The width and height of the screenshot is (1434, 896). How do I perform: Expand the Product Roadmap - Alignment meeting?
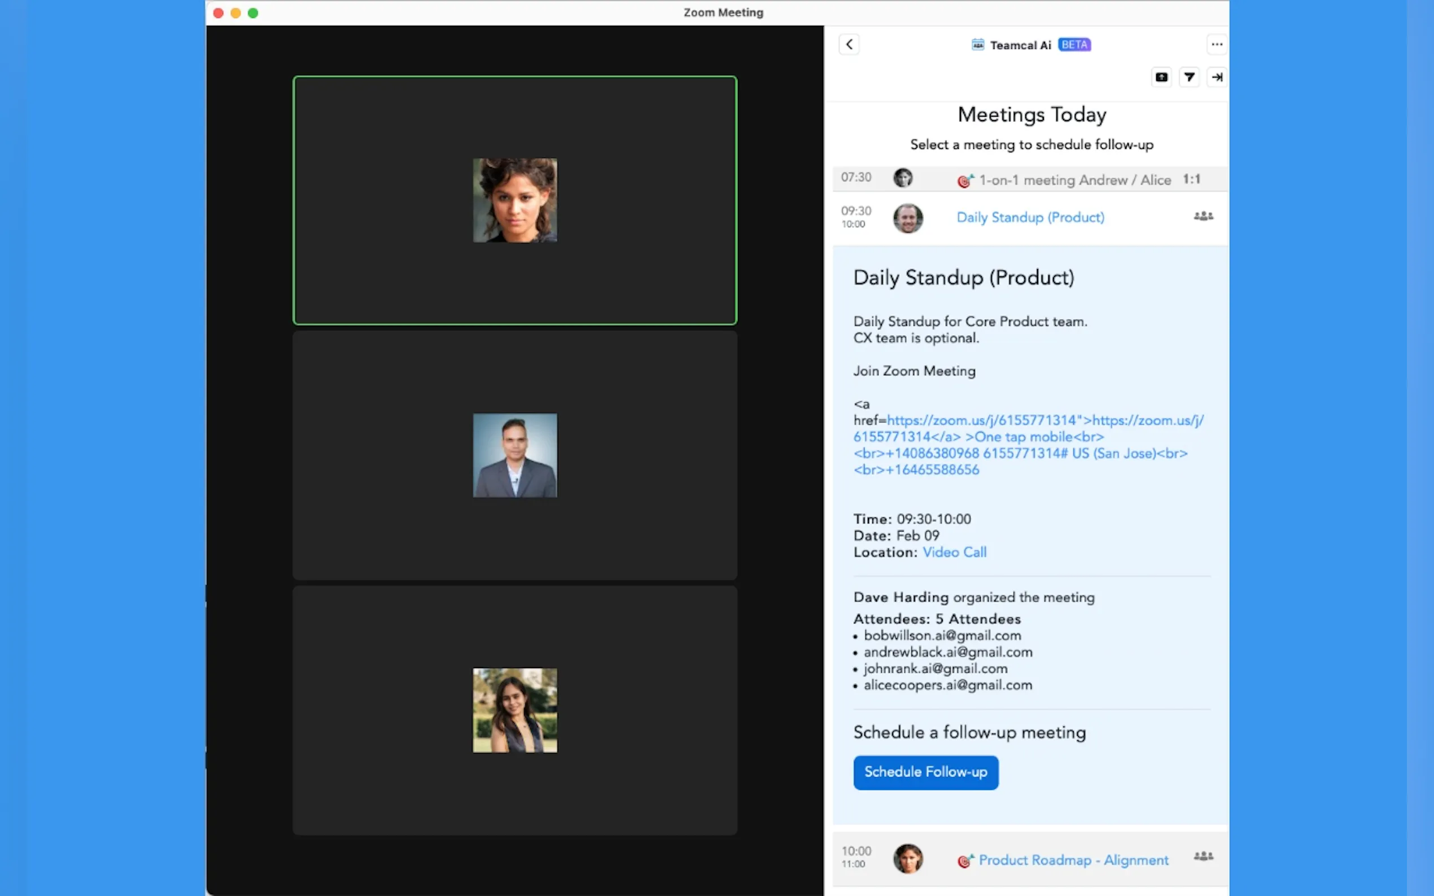1073,860
